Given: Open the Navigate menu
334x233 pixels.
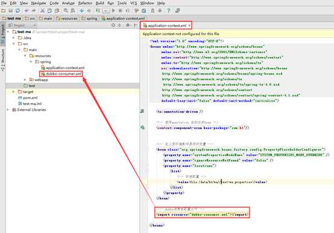Looking at the screenshot, I should click(39, 3).
